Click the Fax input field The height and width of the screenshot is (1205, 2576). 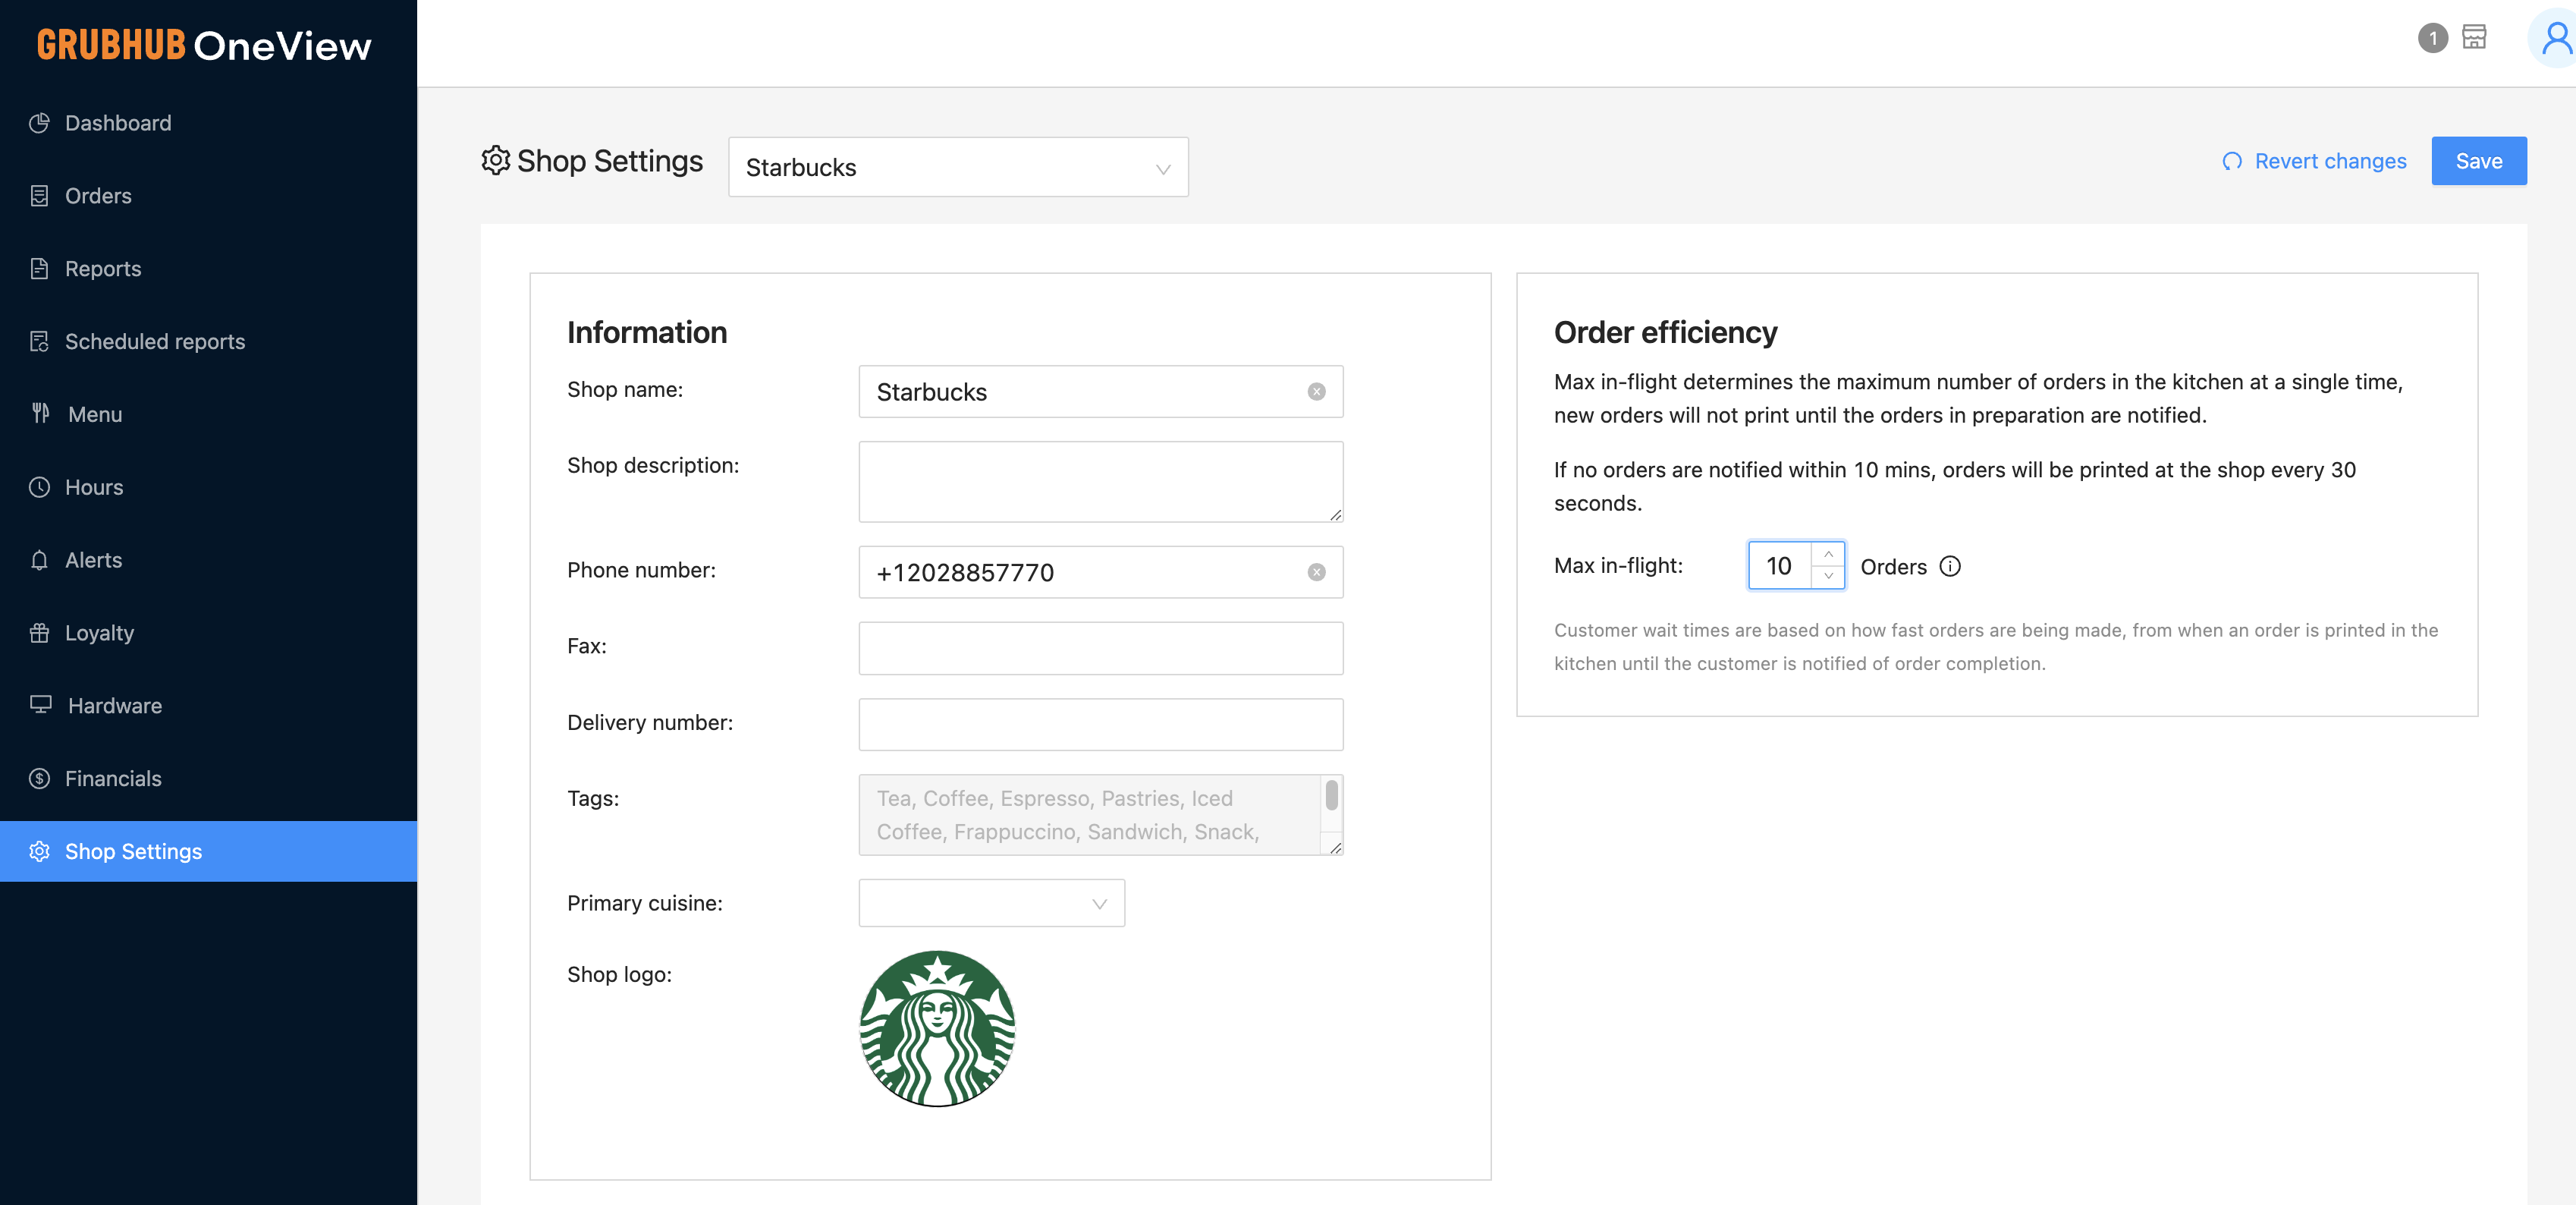coord(1100,649)
